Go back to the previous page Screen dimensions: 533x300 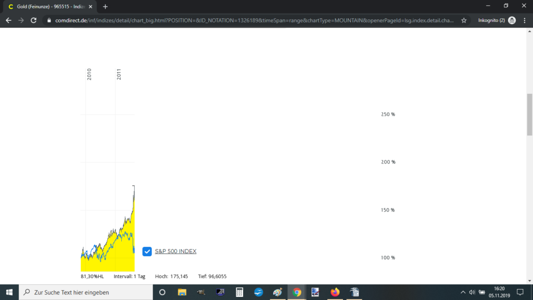coord(8,20)
